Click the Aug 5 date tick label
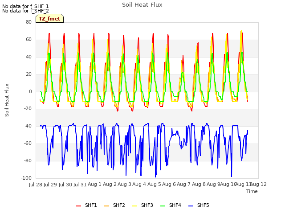This screenshot has height=214, width=285. click(x=154, y=185)
